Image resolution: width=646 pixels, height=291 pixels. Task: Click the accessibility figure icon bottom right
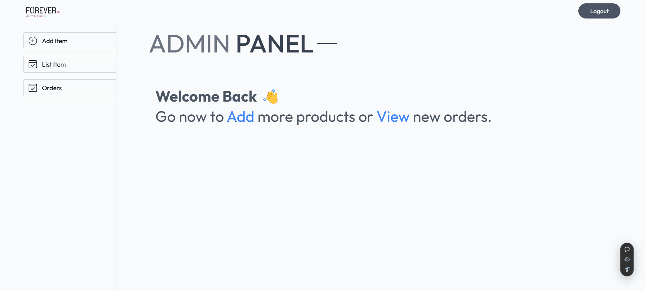coord(627,269)
